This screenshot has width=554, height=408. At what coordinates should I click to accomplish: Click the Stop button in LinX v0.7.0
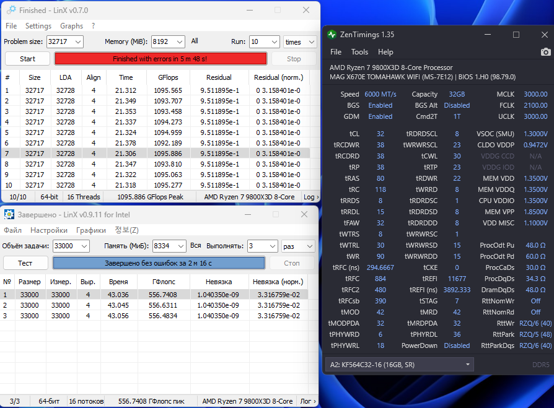click(294, 59)
